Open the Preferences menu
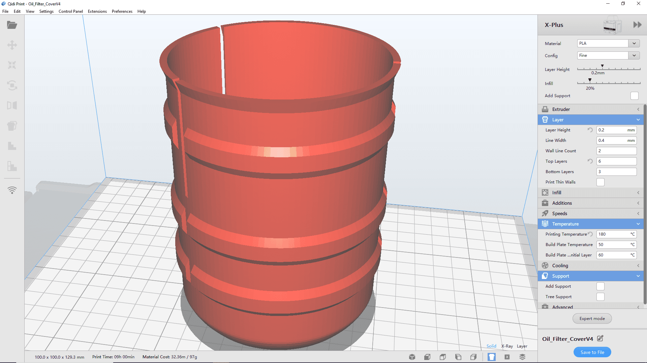647x363 pixels. point(121,11)
